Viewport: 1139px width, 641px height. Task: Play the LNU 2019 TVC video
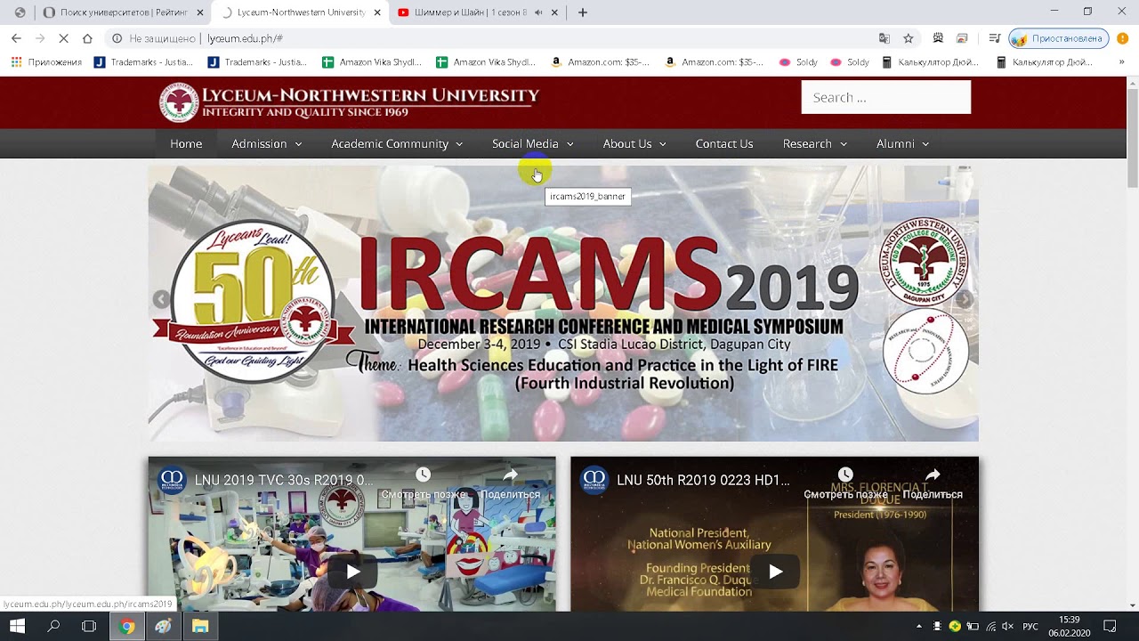point(352,572)
